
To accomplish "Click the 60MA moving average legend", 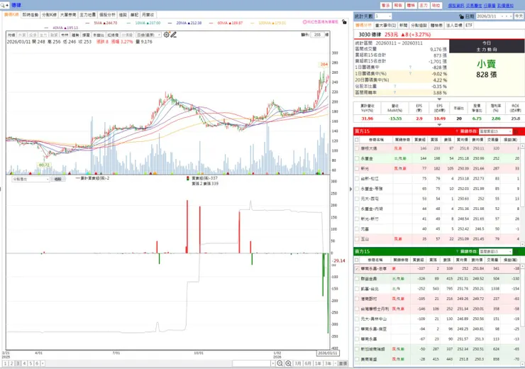I will (x=226, y=23).
